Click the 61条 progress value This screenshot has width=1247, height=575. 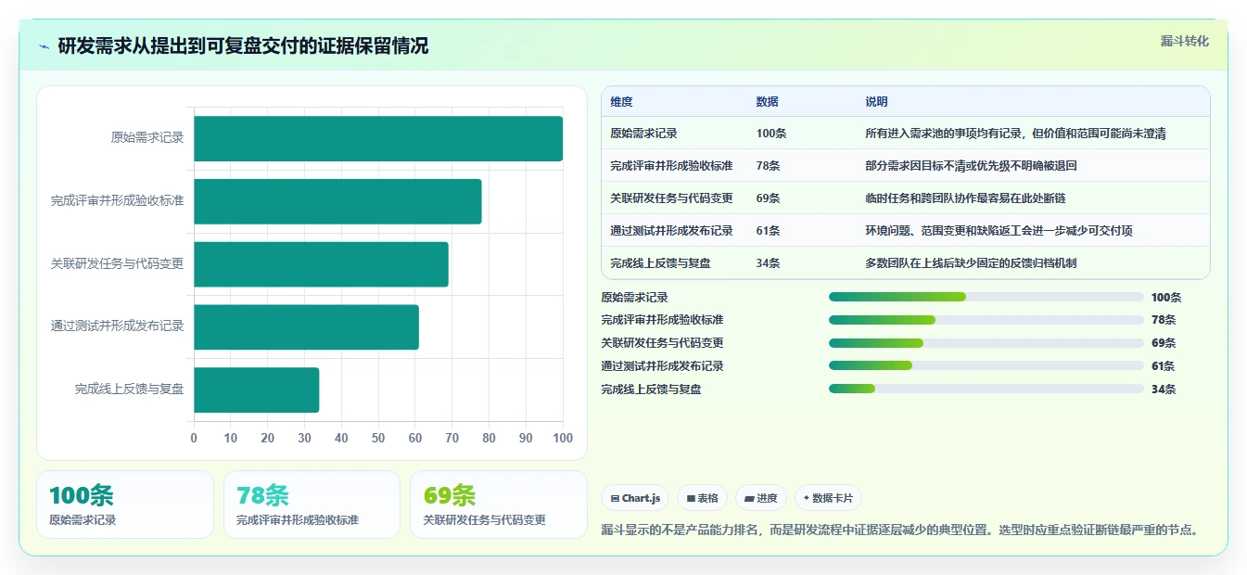tap(1164, 366)
